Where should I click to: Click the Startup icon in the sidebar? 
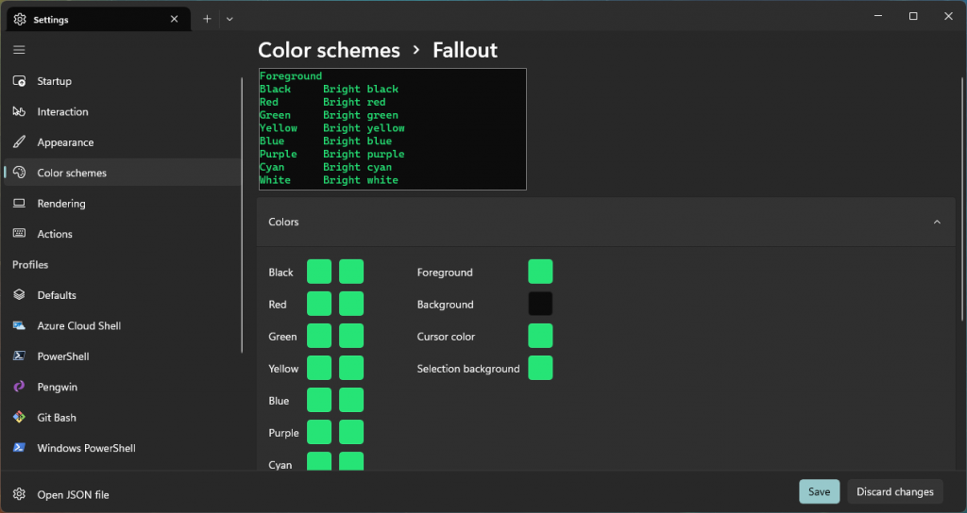(x=19, y=81)
